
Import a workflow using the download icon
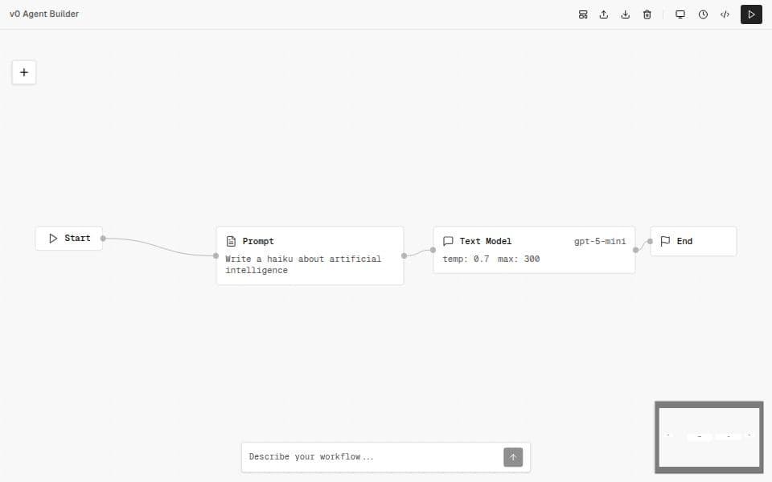click(x=626, y=14)
